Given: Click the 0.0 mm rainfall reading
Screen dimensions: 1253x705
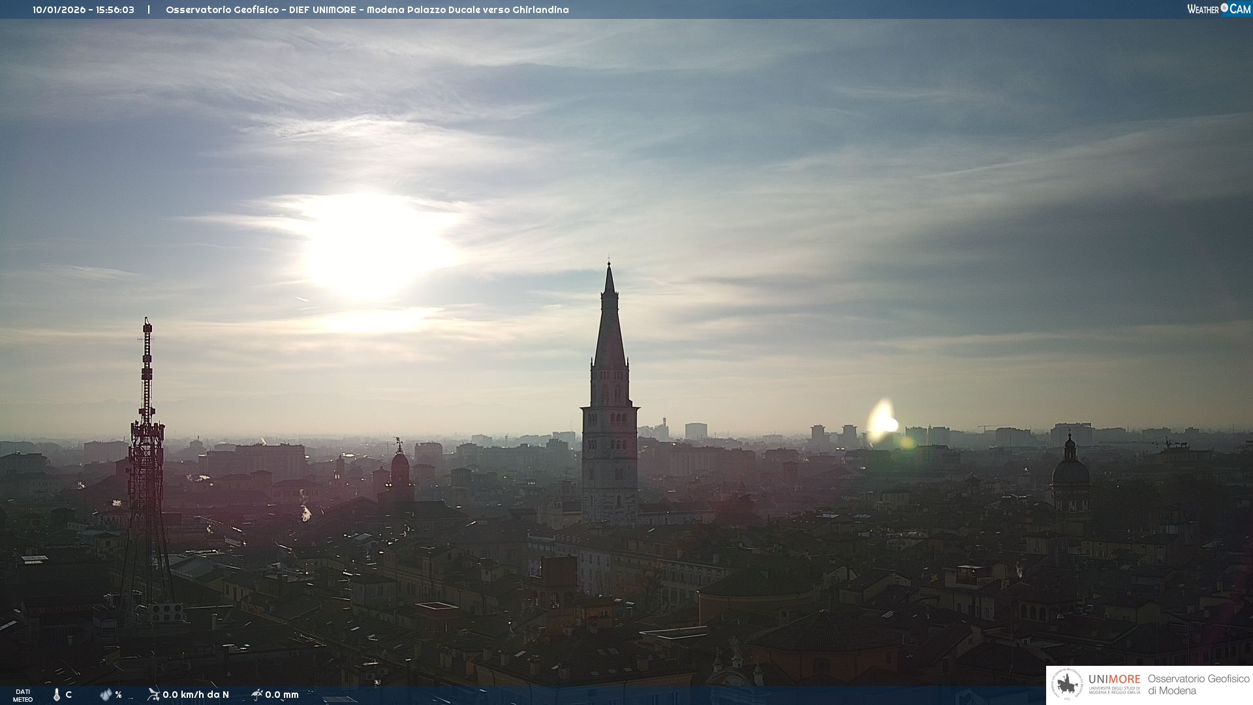Looking at the screenshot, I should (x=282, y=695).
